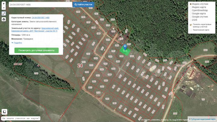
Task: Print the map with printer icon
Action: [x=4, y=19]
